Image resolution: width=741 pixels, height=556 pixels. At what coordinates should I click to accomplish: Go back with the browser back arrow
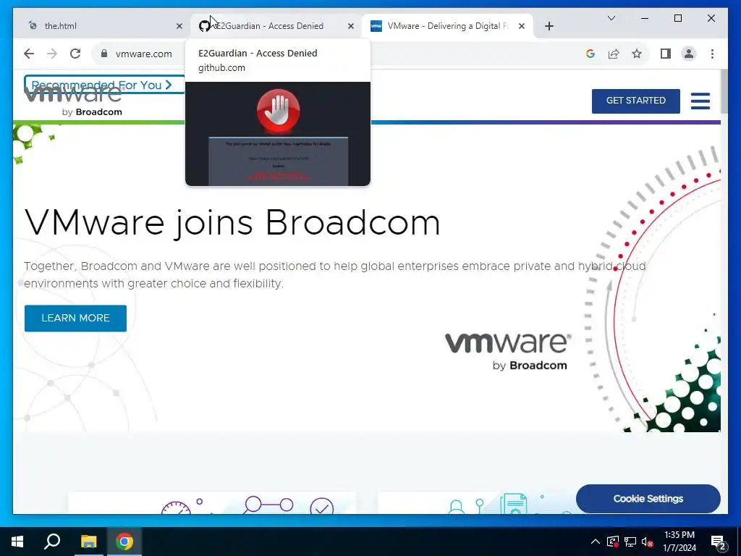pyautogui.click(x=29, y=54)
